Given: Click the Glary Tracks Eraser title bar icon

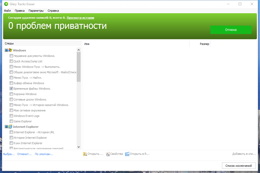Looking at the screenshot, I should pos(6,4).
